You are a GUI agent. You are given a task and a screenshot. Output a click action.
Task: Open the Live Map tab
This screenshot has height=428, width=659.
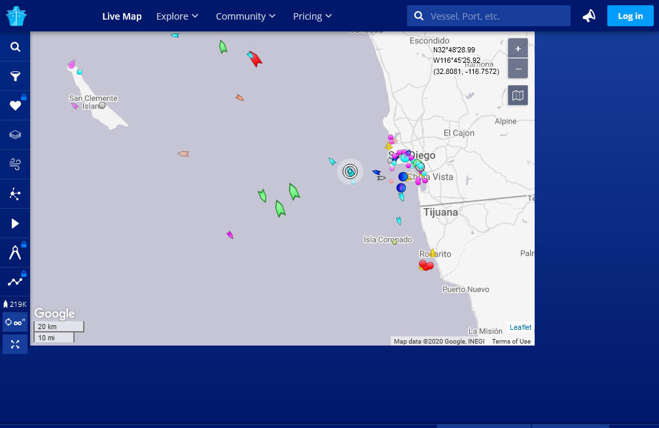coord(122,16)
